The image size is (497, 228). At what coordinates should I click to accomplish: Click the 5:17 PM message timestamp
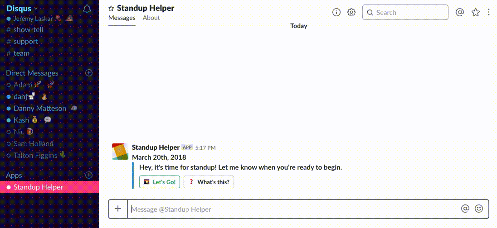point(205,147)
